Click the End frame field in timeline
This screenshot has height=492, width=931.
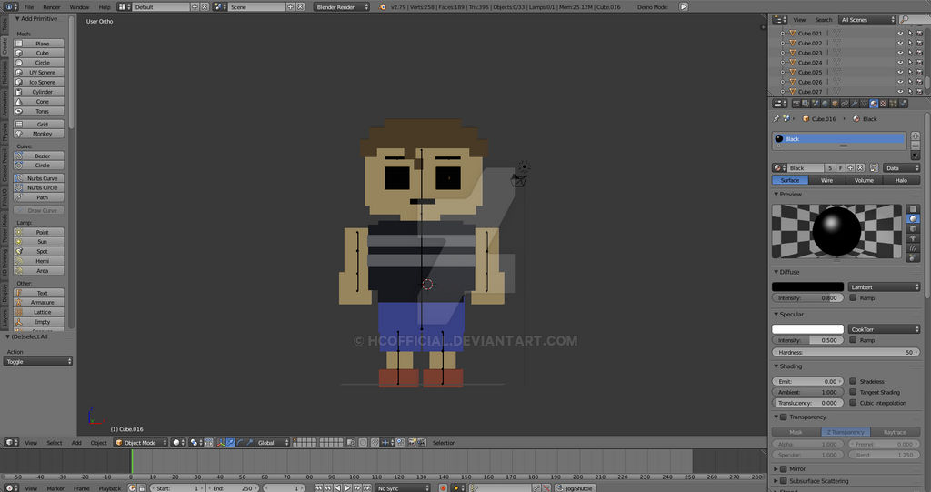(233, 488)
